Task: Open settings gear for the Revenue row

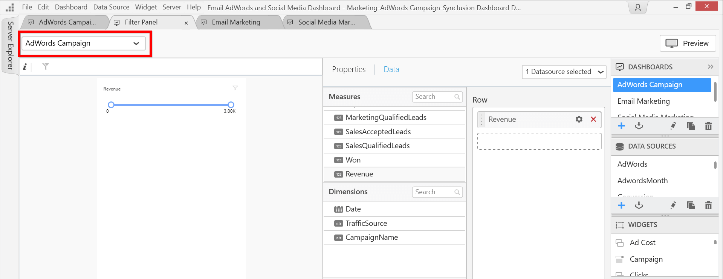Action: click(579, 119)
